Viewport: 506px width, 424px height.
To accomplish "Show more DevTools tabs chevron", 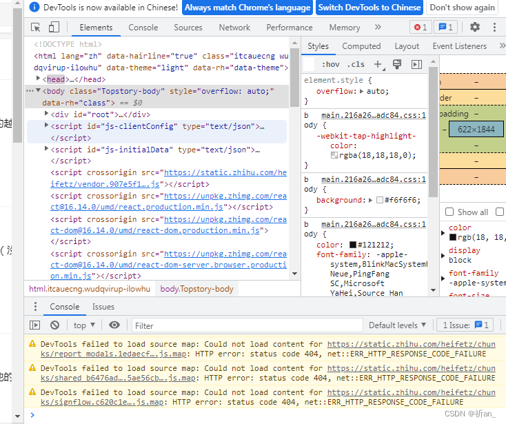I will point(378,27).
